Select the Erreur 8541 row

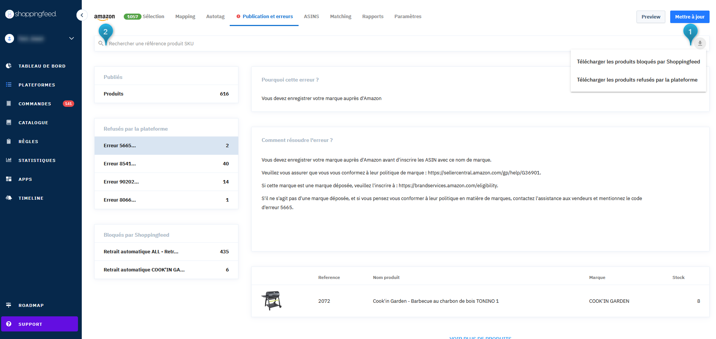tap(166, 163)
